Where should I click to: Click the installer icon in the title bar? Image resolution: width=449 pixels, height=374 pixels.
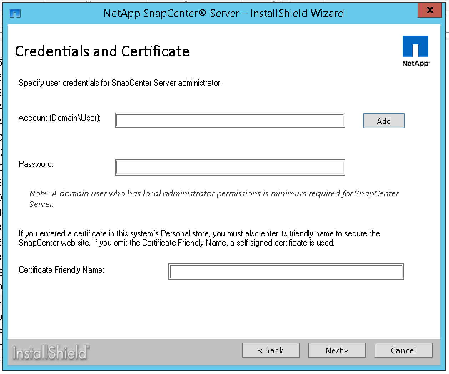pos(15,14)
